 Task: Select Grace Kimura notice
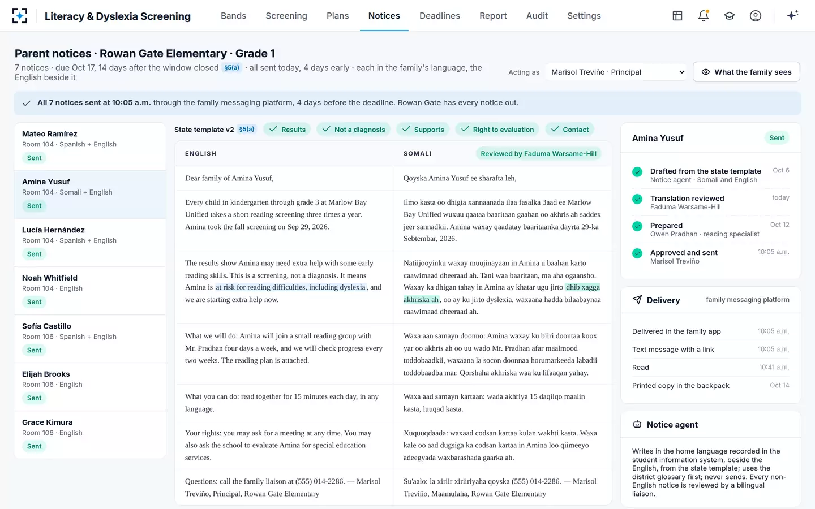(90, 434)
